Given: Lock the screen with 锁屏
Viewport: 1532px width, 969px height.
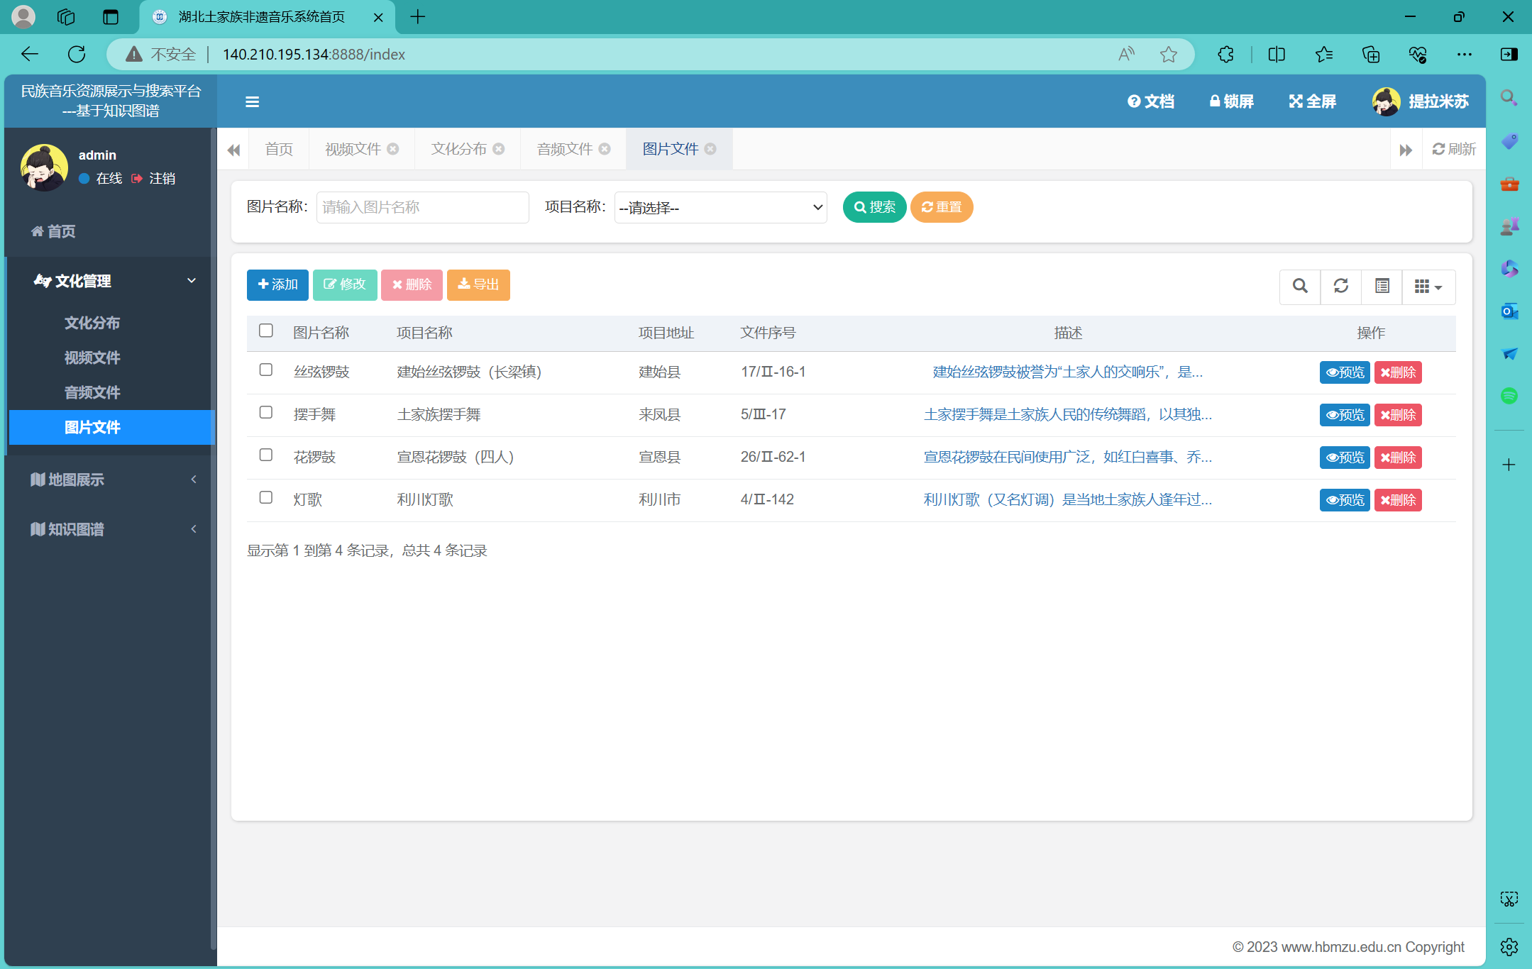Looking at the screenshot, I should (x=1232, y=101).
